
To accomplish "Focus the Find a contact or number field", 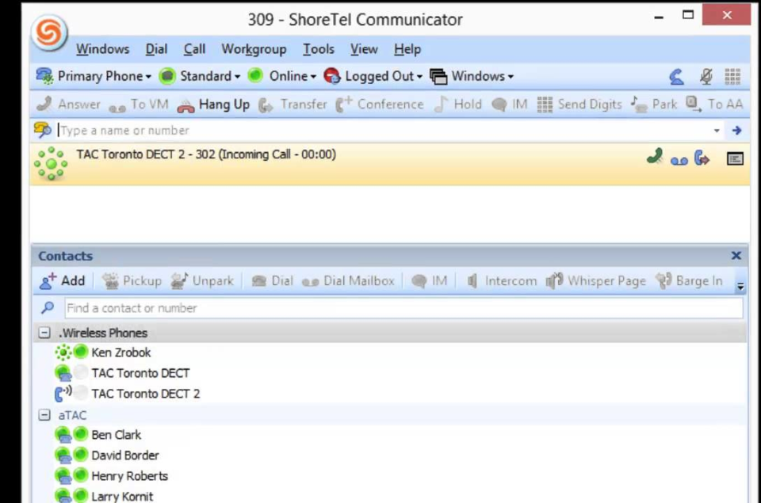I will (403, 308).
